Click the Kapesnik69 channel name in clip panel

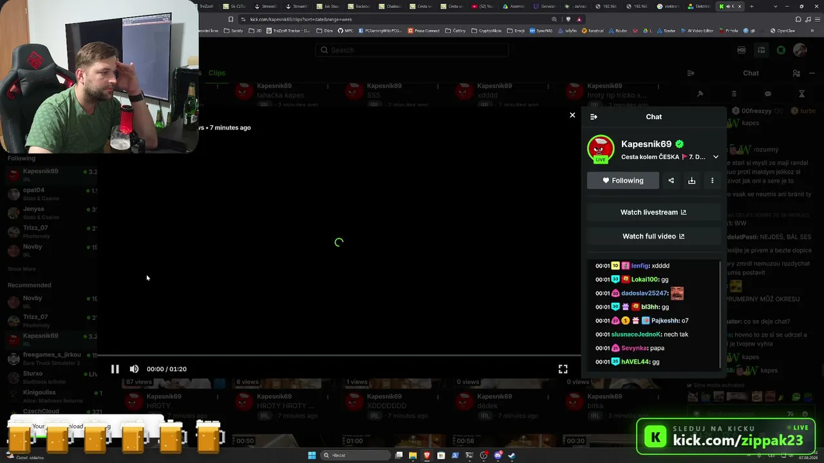(x=646, y=144)
